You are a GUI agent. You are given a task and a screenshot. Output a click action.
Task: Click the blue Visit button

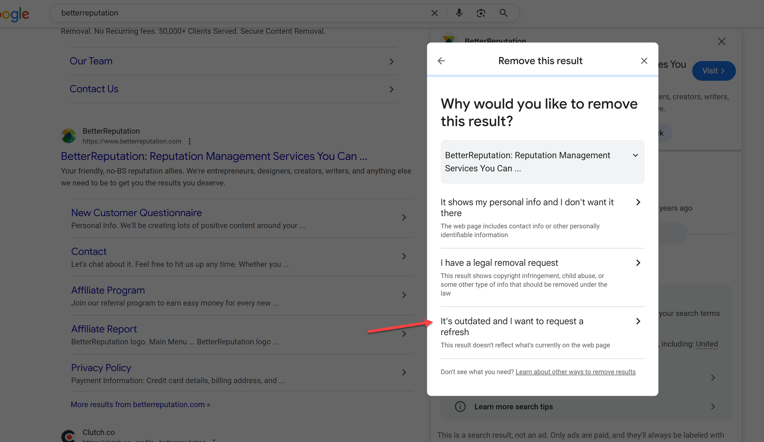(713, 71)
